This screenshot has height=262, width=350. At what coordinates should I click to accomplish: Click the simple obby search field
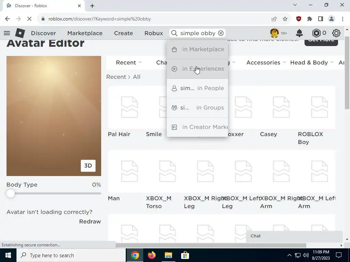click(x=198, y=33)
